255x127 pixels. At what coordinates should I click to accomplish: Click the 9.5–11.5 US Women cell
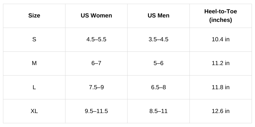[96, 111]
